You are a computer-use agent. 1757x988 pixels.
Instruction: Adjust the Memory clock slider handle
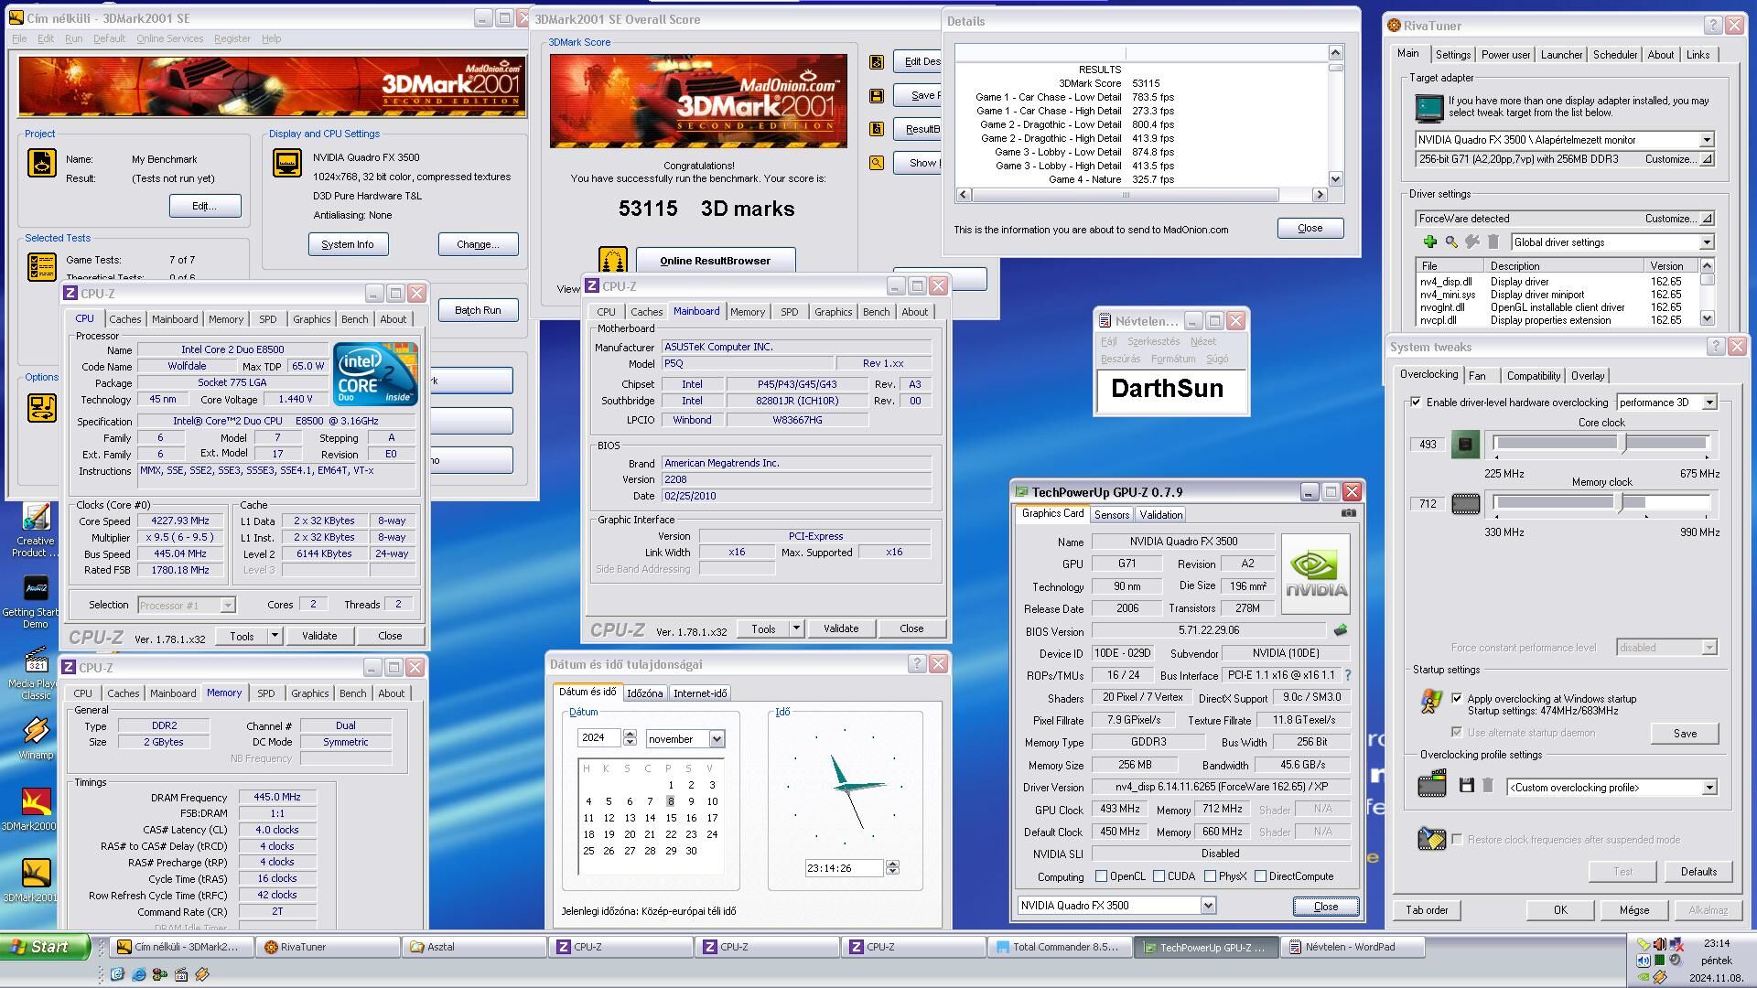[x=1621, y=502]
